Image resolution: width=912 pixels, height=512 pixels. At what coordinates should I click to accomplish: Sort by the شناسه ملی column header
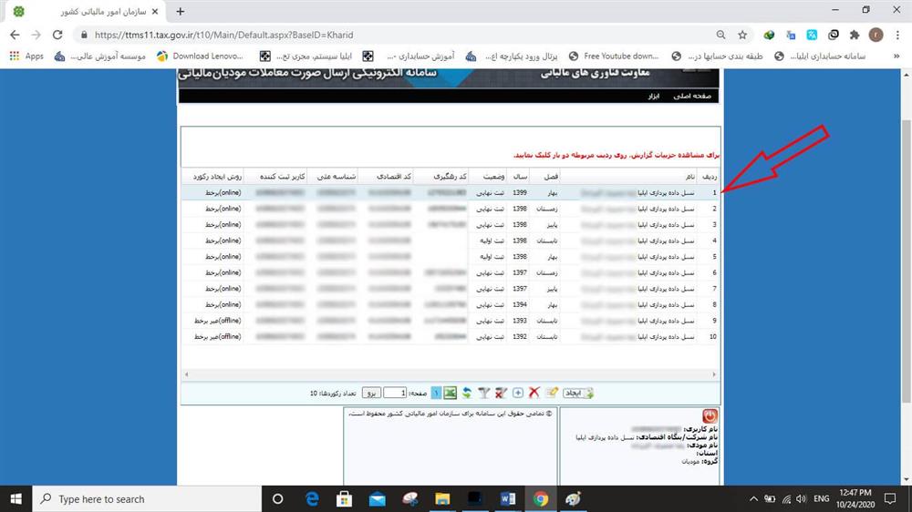click(333, 176)
